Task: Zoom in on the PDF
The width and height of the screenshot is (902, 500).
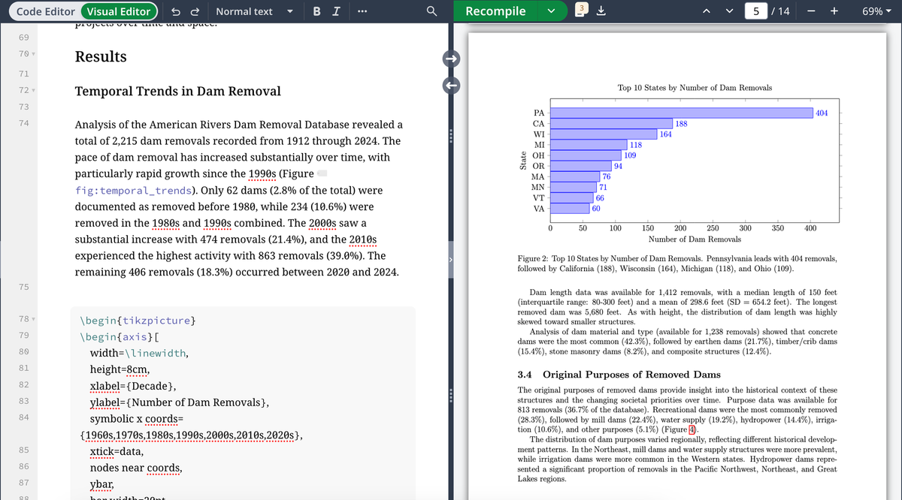Action: [834, 11]
